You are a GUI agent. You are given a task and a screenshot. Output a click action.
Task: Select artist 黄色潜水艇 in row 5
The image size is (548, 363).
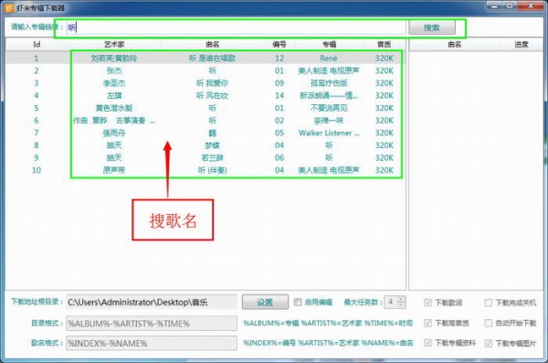click(x=114, y=108)
